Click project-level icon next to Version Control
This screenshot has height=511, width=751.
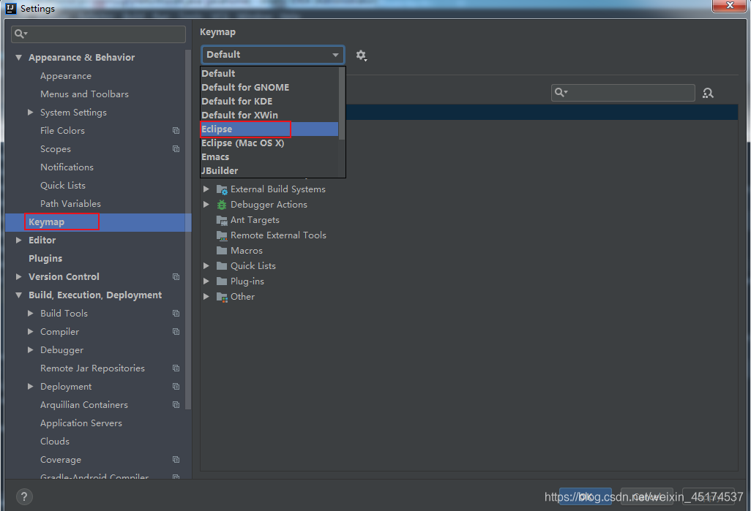pyautogui.click(x=176, y=276)
